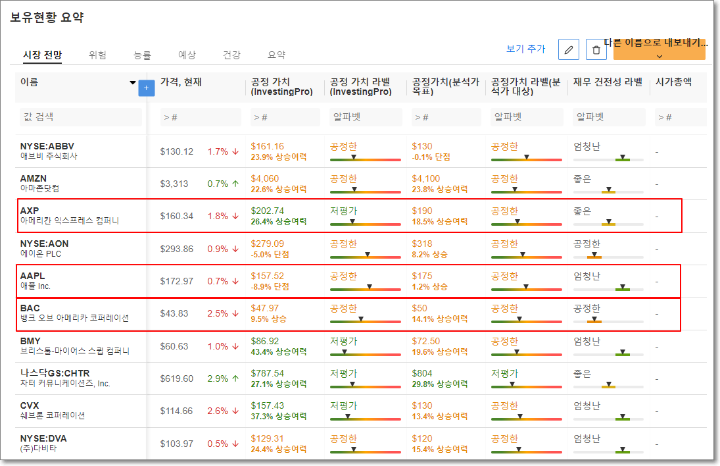Switch to the 시장 전망 tab
This screenshot has height=466, width=720.
tap(42, 55)
